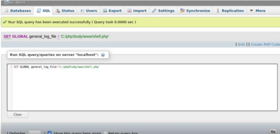Open the Replication tab
Screen dimensions: 280x134
(x=230, y=11)
